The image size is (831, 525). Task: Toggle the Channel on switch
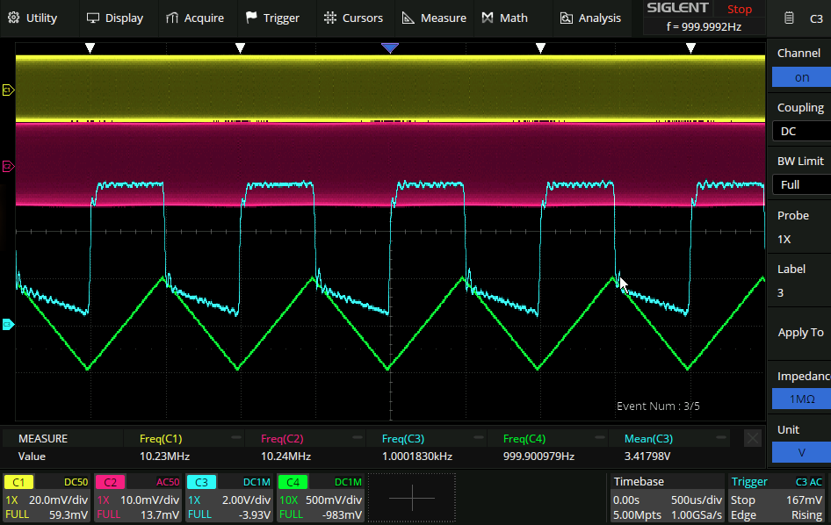801,77
